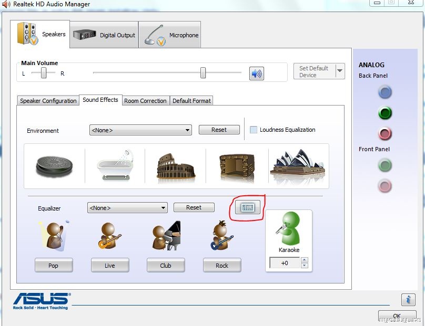This screenshot has width=425, height=326.
Task: Open the information button
Action: (x=408, y=300)
